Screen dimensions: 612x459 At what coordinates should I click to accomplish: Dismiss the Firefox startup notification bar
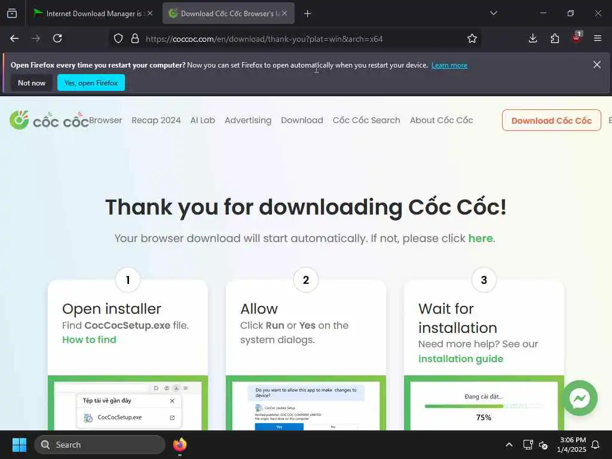(597, 65)
